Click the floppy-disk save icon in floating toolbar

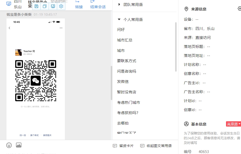tap(36, 6)
